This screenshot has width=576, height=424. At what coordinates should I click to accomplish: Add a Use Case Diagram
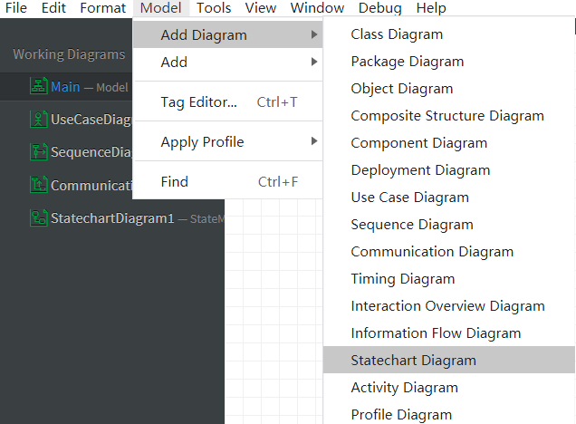(x=449, y=198)
